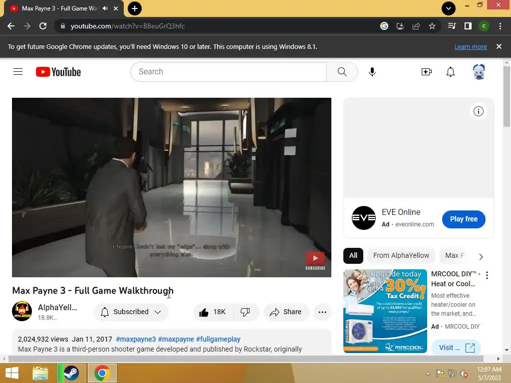Dislike the video with thumbs down
511x383 pixels.
tap(245, 312)
